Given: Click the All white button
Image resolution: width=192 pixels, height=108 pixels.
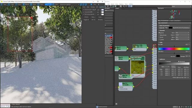Looking at the screenshot, I should pyautogui.click(x=100, y=20).
